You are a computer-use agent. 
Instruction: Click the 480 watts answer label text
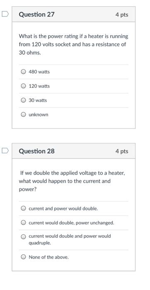pos(39,72)
